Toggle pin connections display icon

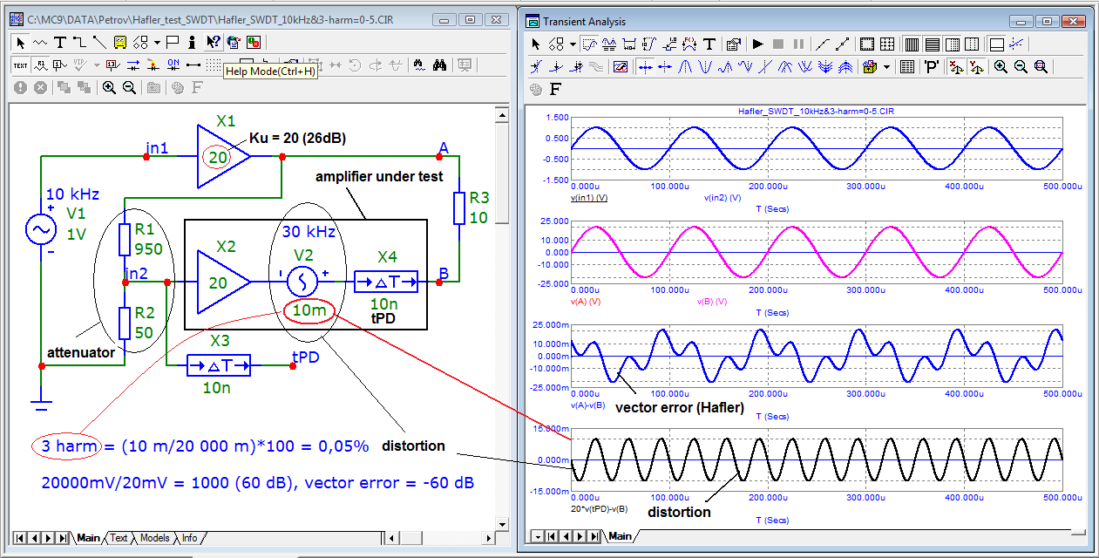[x=193, y=65]
